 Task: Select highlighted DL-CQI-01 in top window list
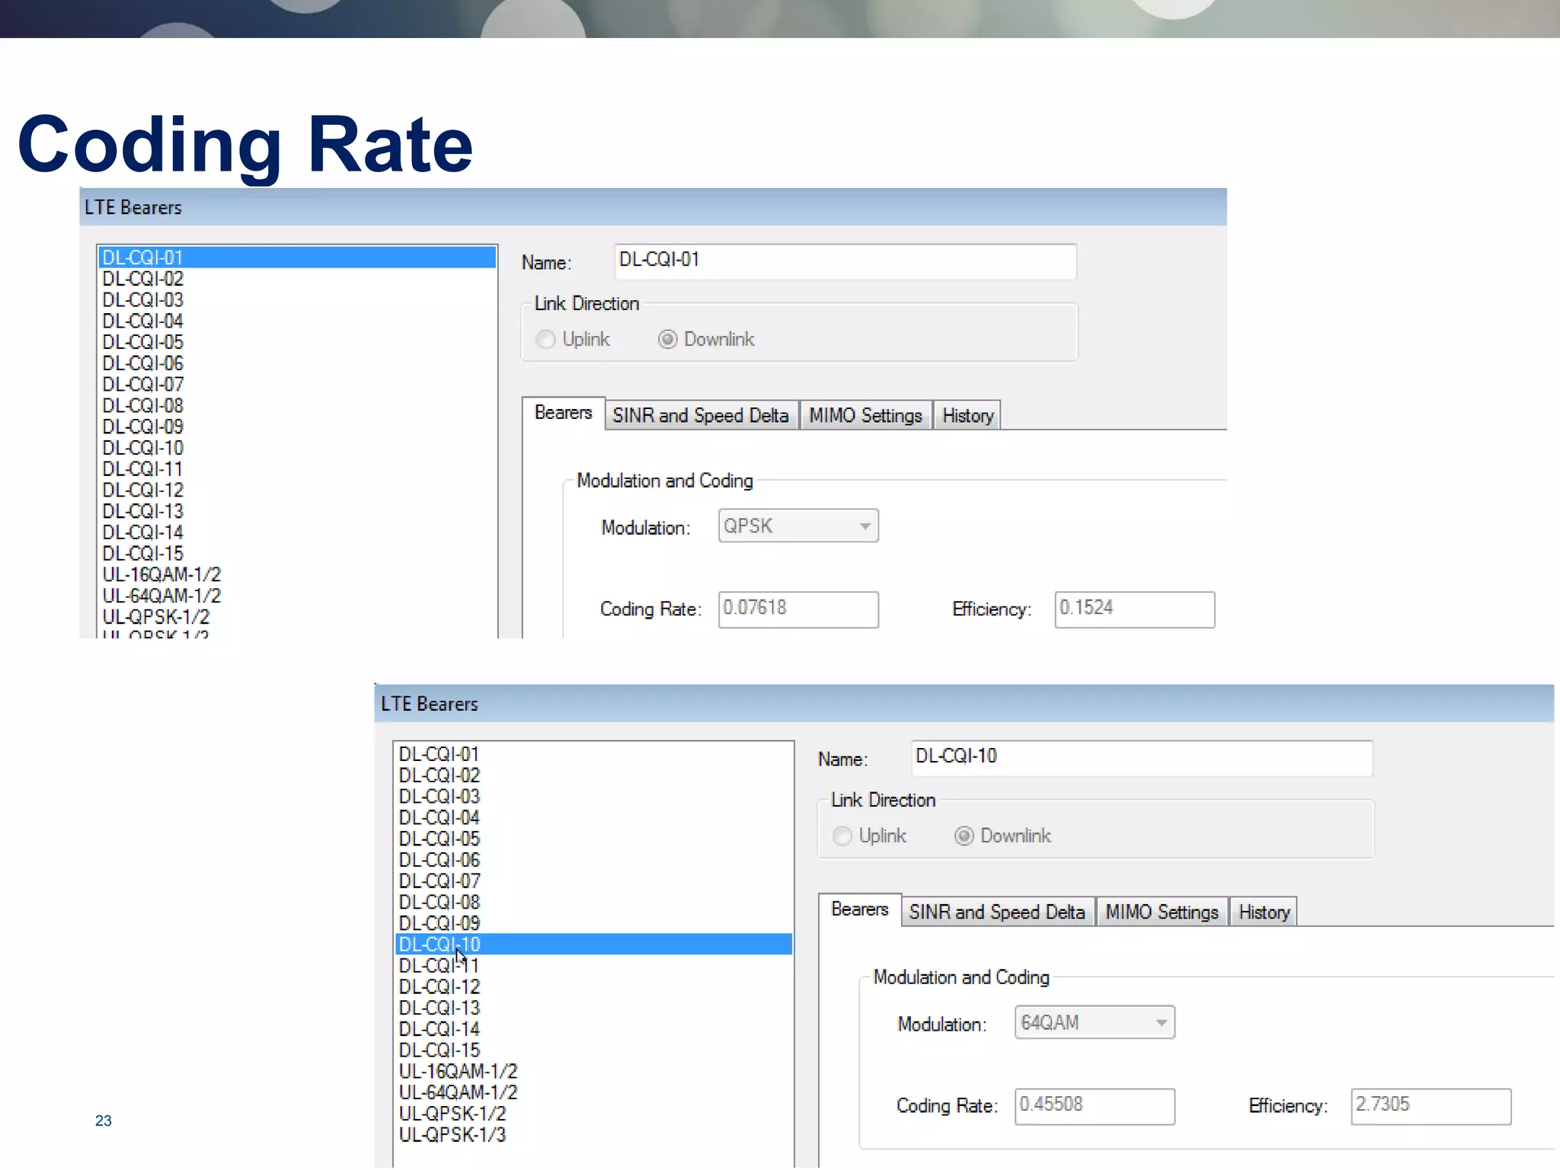click(x=298, y=257)
